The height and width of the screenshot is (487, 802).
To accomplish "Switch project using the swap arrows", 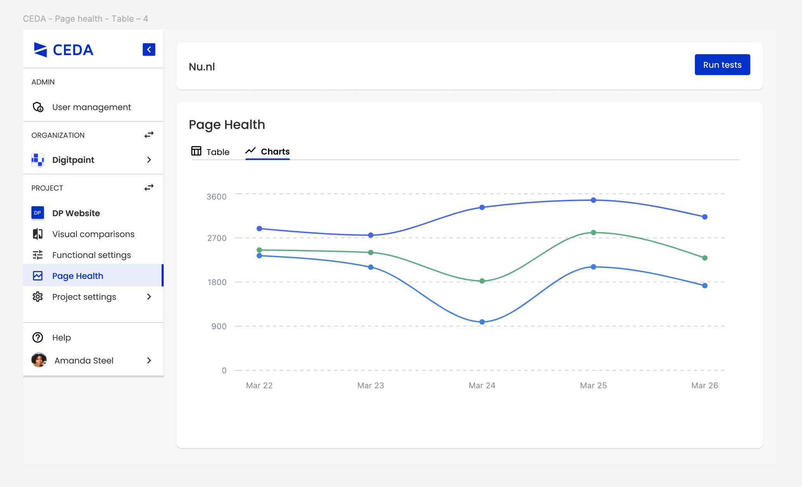I will point(149,188).
